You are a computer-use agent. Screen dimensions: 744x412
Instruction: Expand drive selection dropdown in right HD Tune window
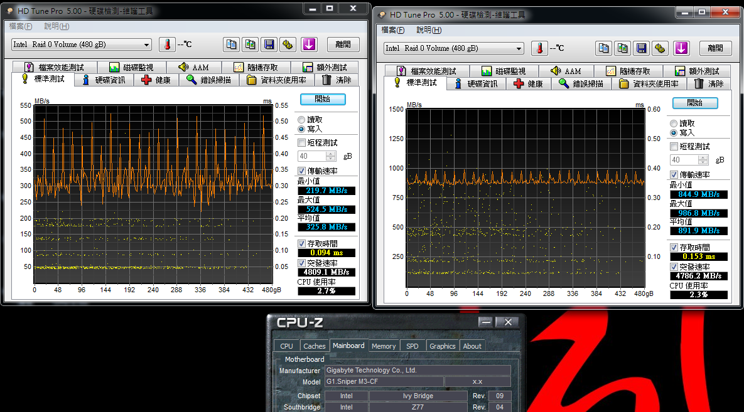click(519, 49)
